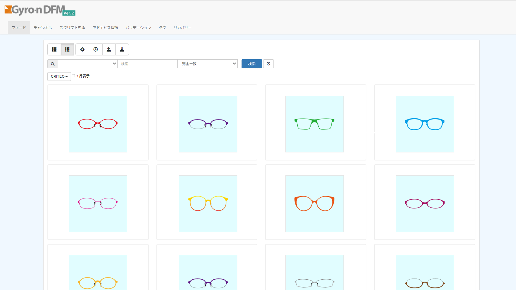
Task: Select the red glasses thumbnail
Action: (x=98, y=124)
